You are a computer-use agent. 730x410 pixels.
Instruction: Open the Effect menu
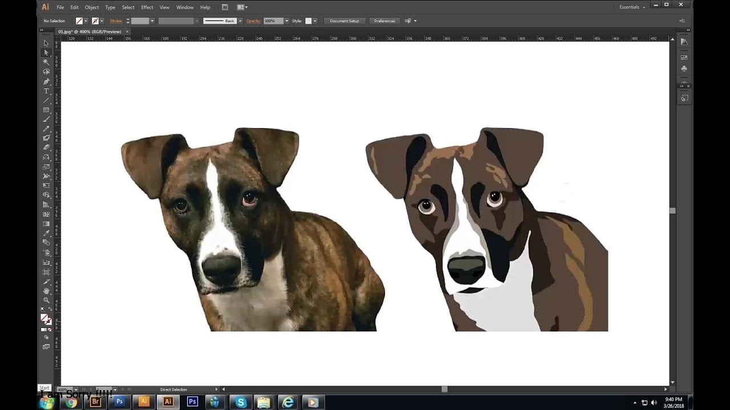(x=147, y=7)
